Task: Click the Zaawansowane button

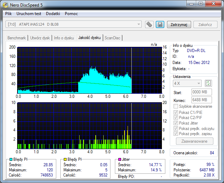Action: point(194,141)
